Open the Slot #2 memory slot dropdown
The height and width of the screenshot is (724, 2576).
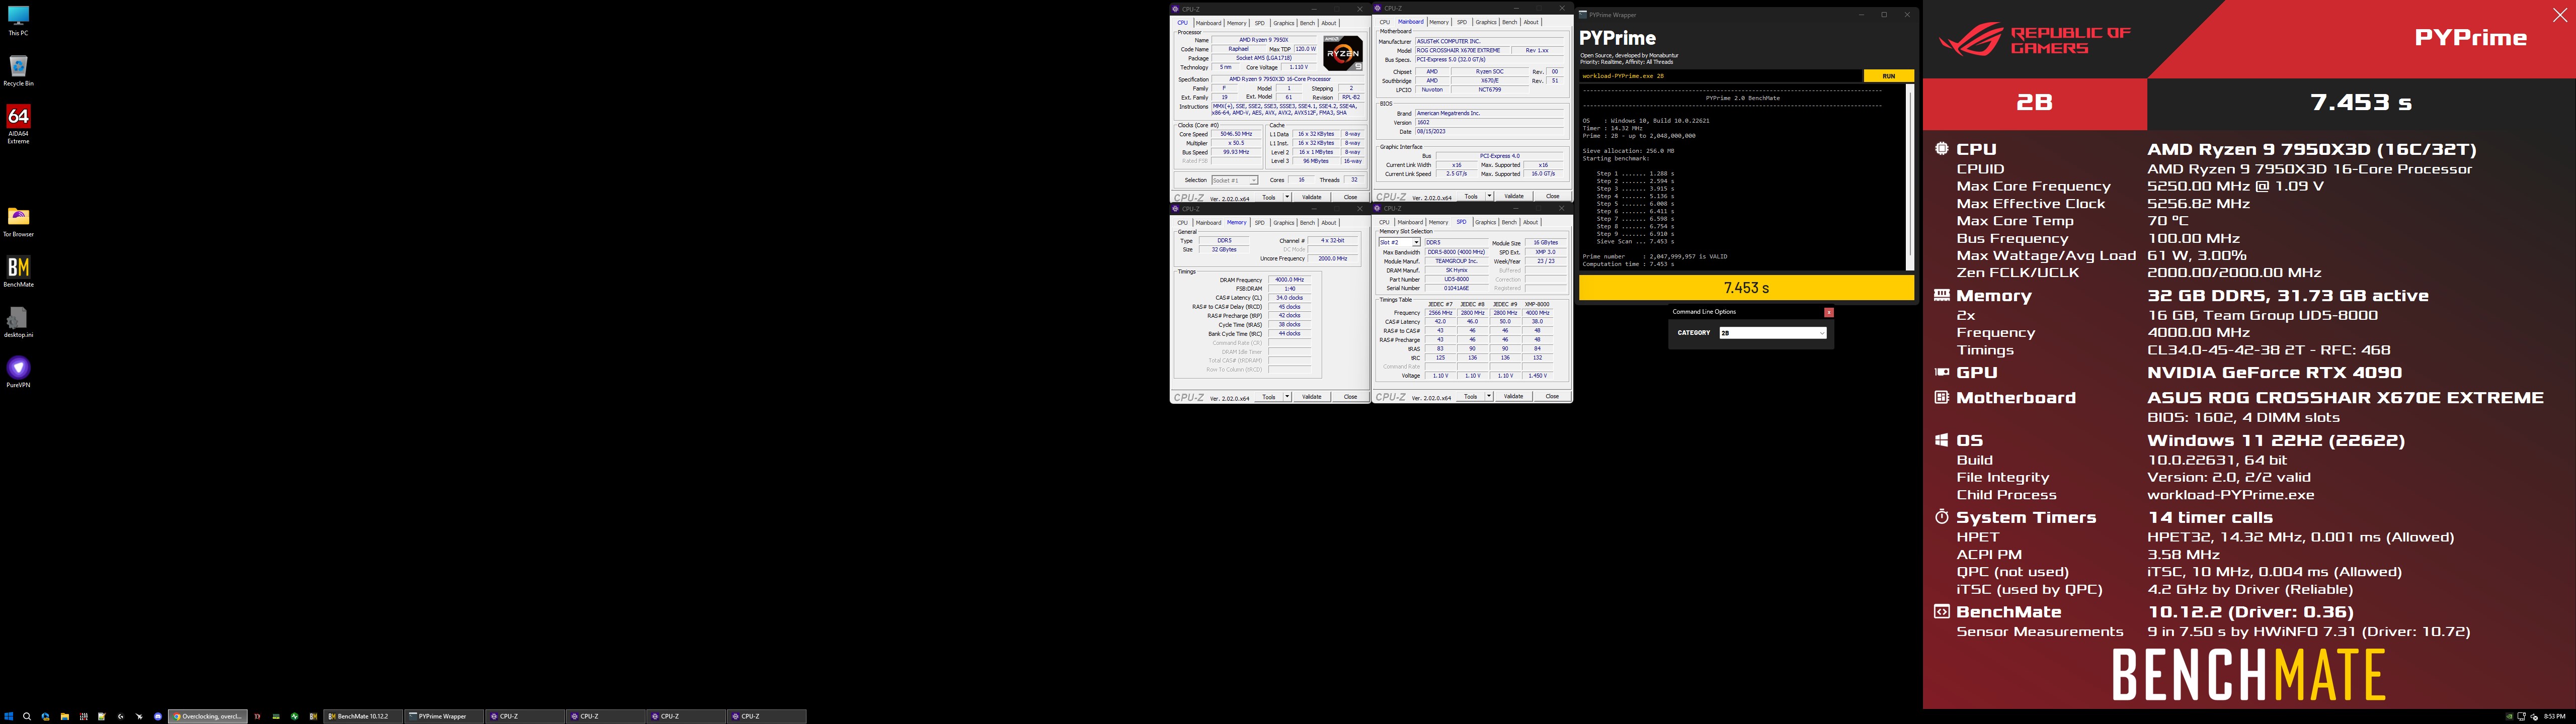[1400, 243]
